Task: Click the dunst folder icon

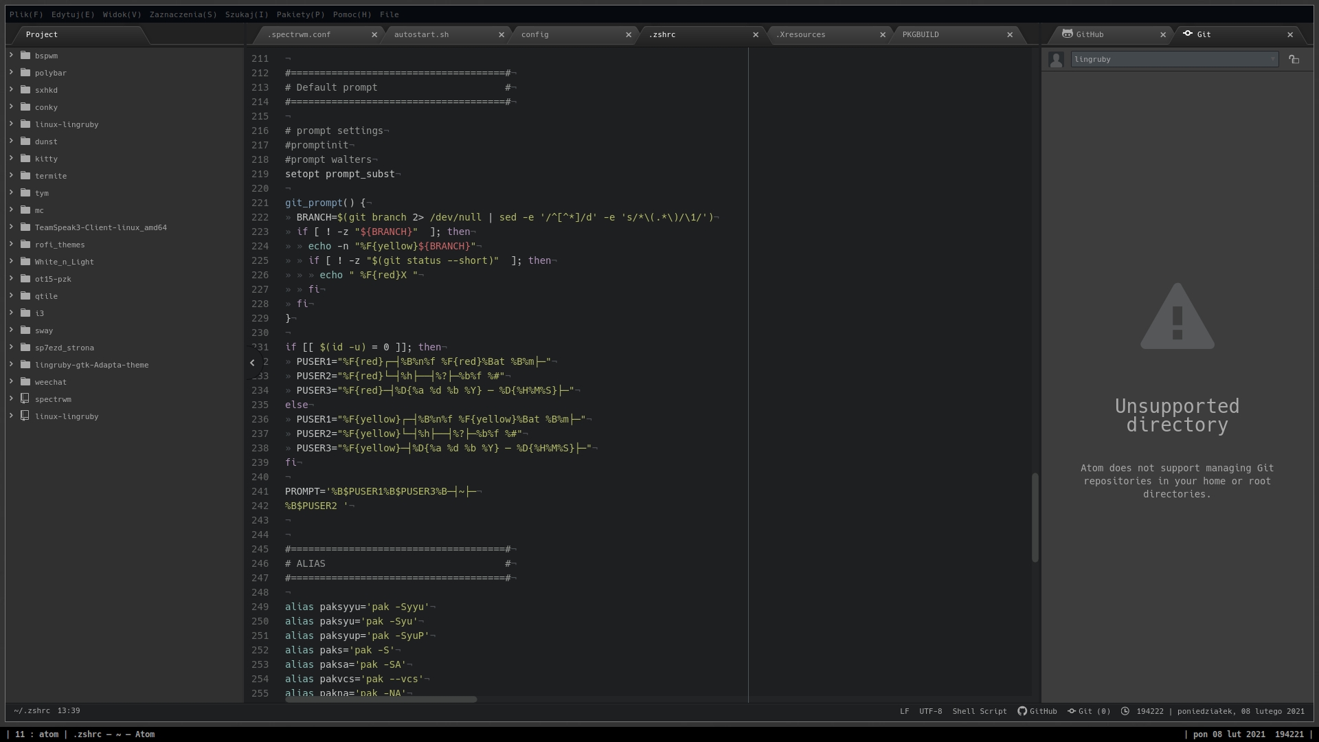Action: [25, 142]
